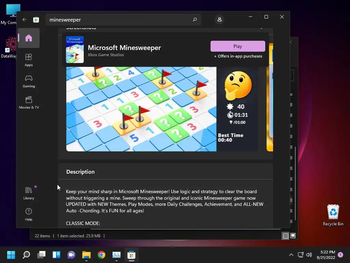Show hidden system tray icons
This screenshot has width=350, height=263.
coord(291,255)
